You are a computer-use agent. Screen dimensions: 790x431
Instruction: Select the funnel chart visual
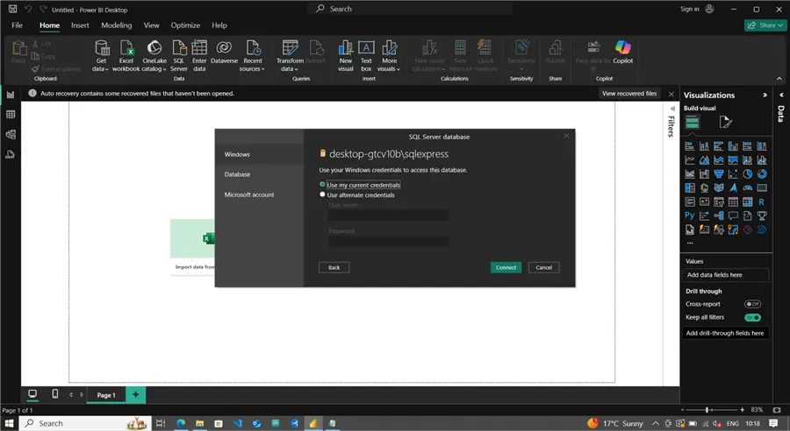pos(718,174)
